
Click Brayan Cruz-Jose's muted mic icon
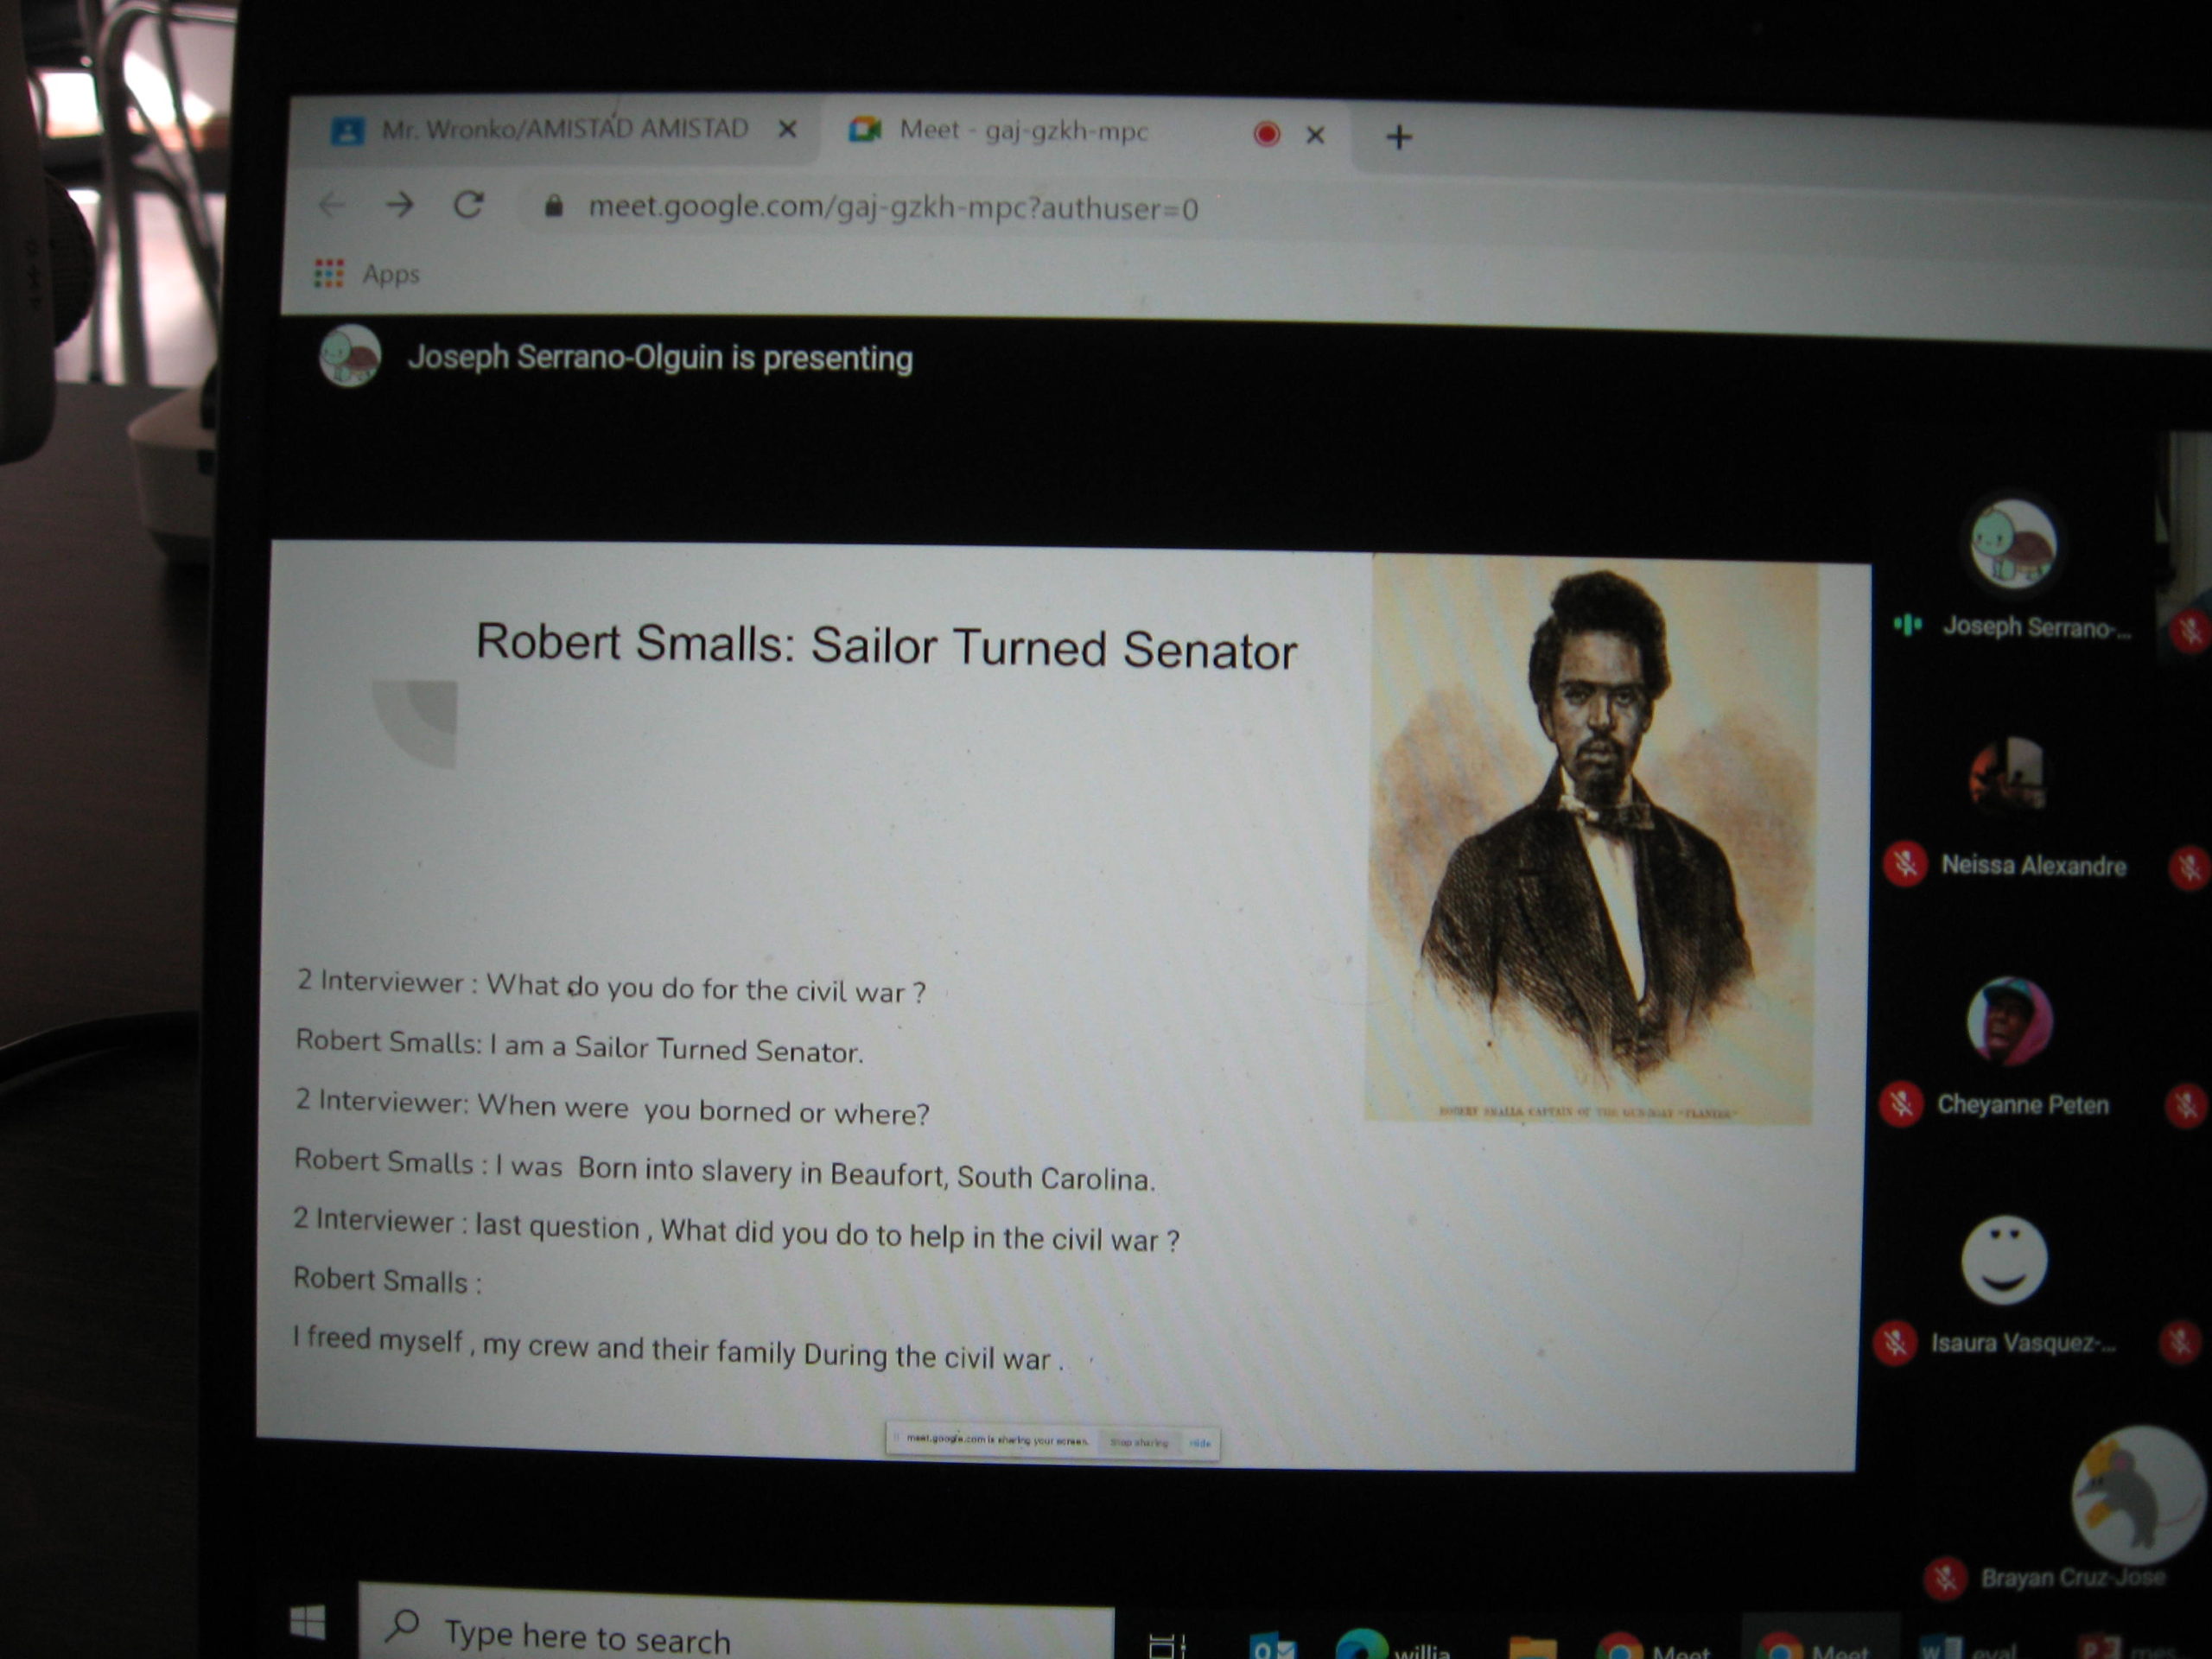pos(1945,1579)
